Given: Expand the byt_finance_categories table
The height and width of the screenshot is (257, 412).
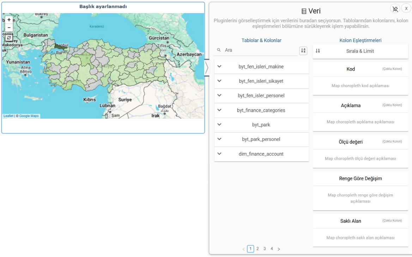Looking at the screenshot, I should click(219, 110).
